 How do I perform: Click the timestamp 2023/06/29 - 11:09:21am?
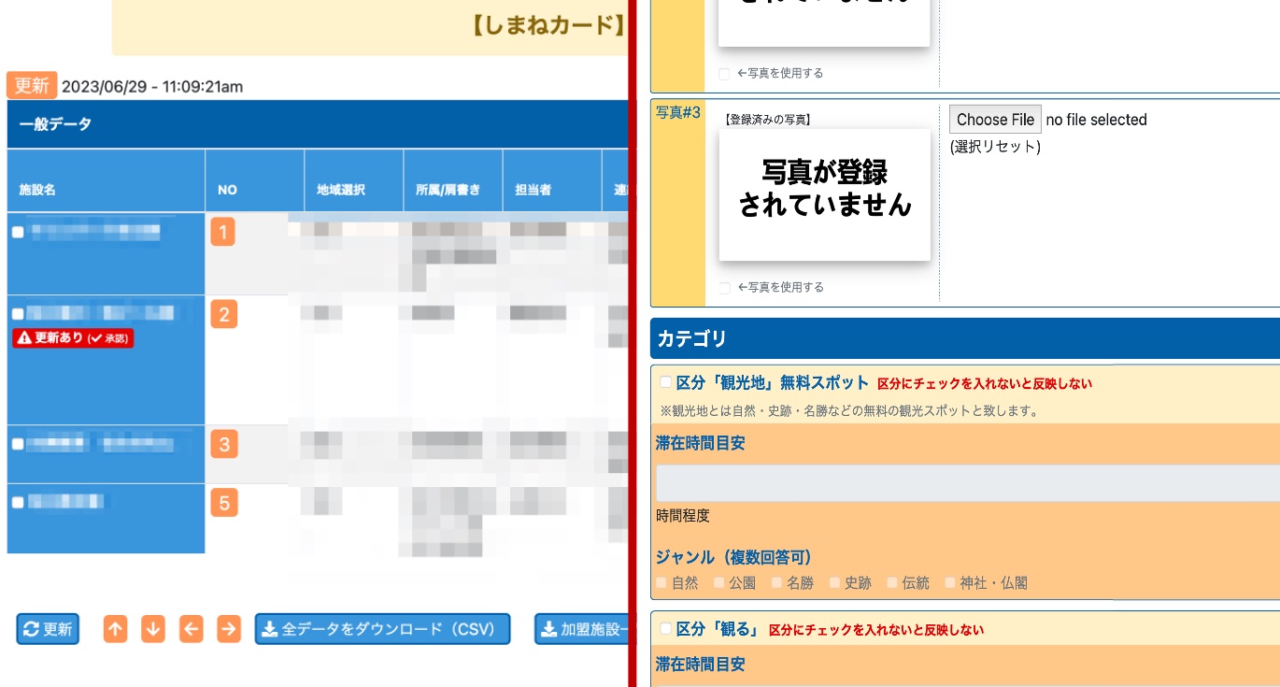pyautogui.click(x=152, y=87)
